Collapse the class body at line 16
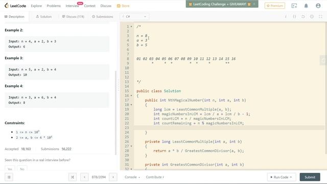Viewport: 327px width, 184px height. point(131,96)
